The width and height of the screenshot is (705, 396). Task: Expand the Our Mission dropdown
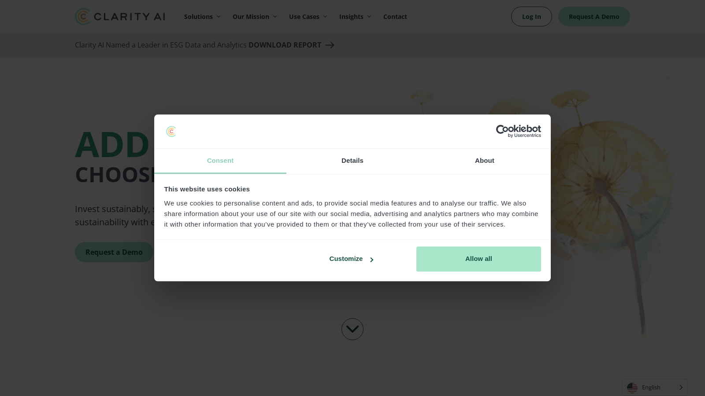click(255, 17)
